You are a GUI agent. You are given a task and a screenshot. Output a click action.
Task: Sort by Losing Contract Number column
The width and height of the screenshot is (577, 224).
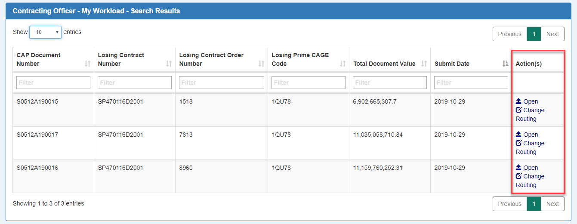tap(169, 64)
